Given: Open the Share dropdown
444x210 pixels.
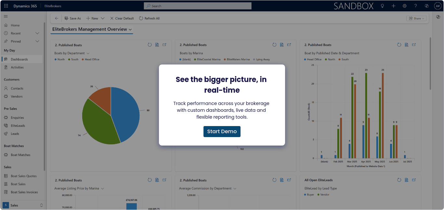Looking at the screenshot, I should click(x=416, y=18).
